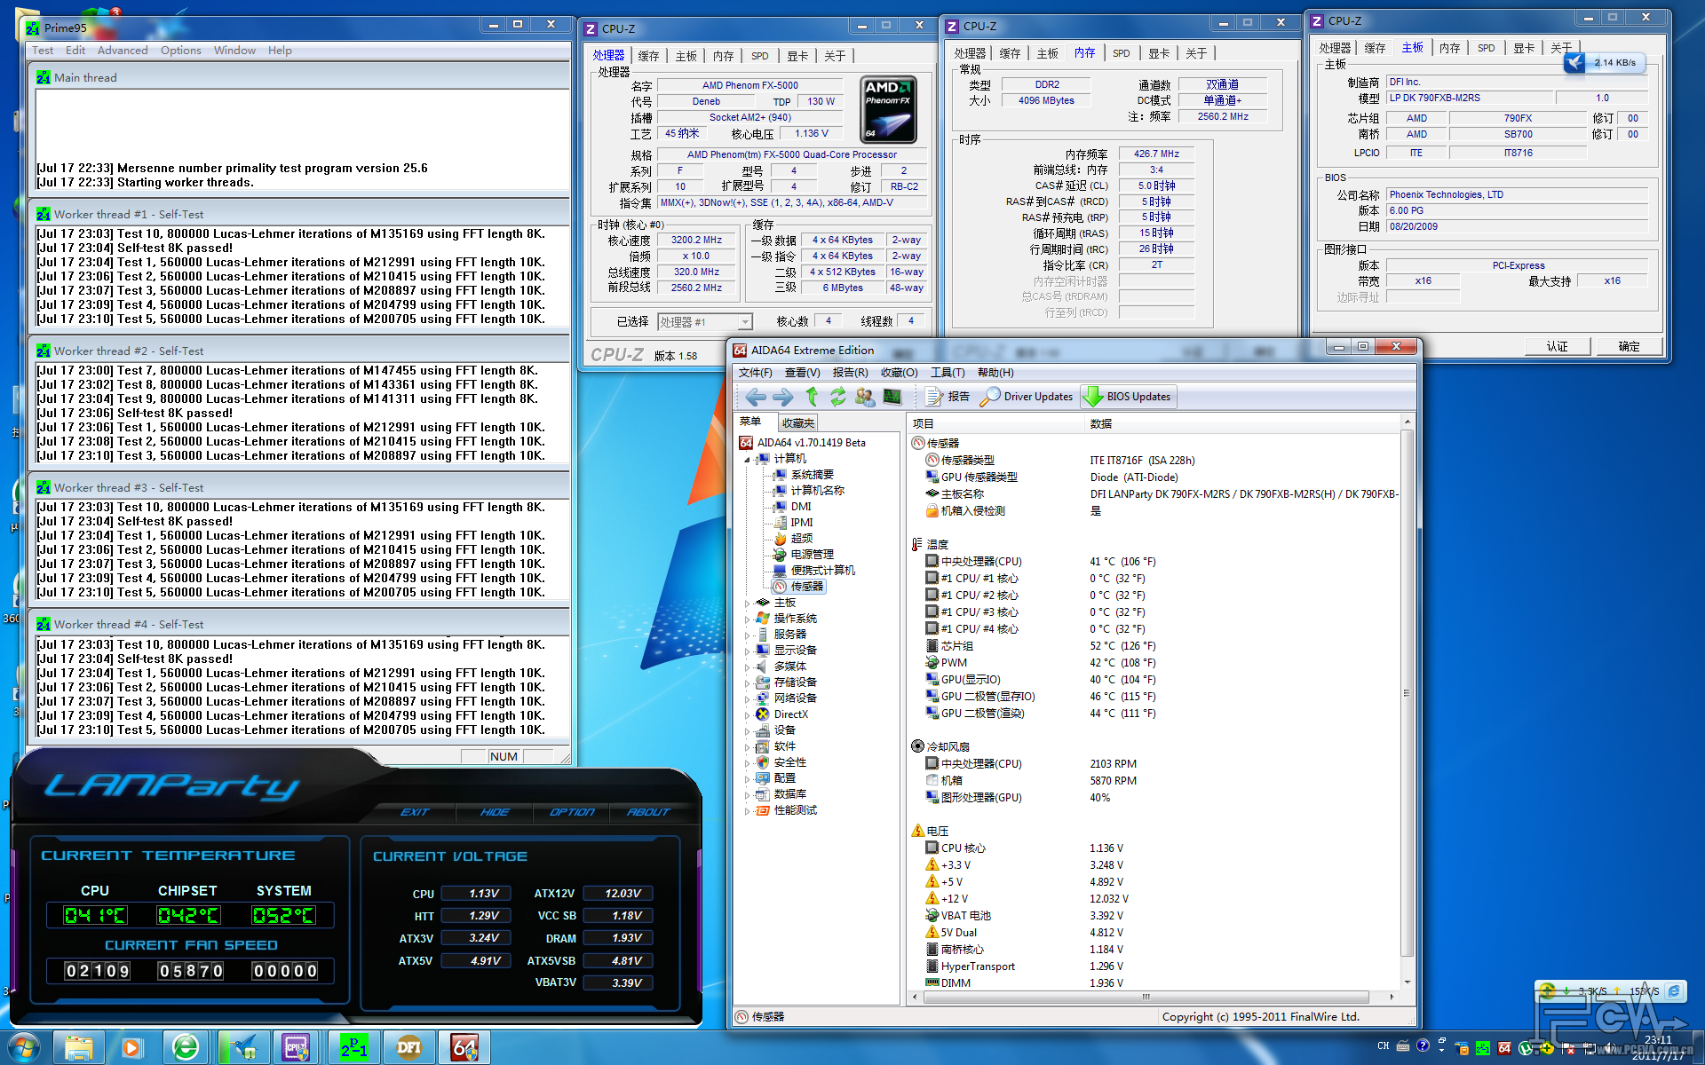The image size is (1705, 1065).
Task: Click the floating download speed widget bird icon
Action: coord(1575,62)
